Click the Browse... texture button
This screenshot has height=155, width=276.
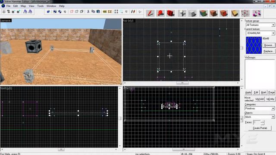point(269,45)
